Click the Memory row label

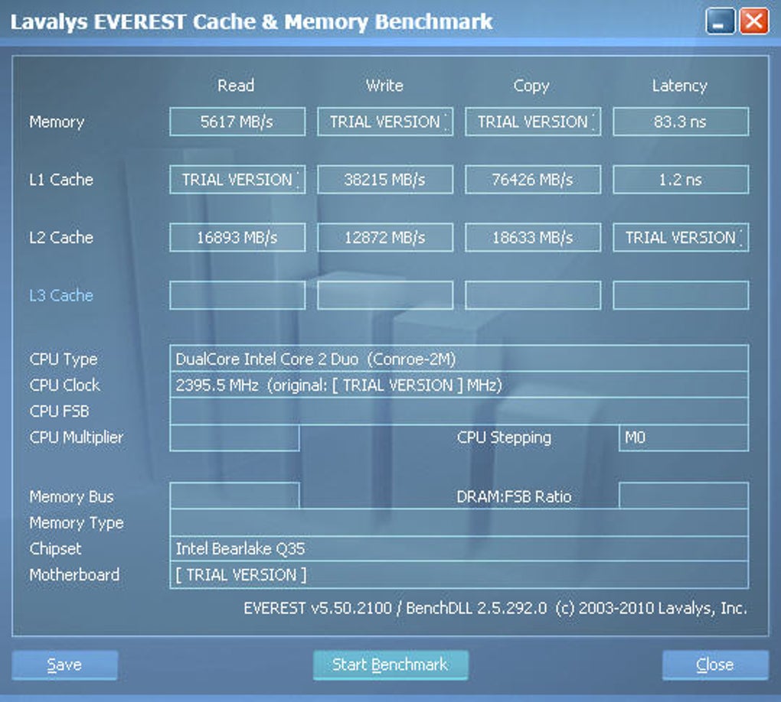coord(57,122)
